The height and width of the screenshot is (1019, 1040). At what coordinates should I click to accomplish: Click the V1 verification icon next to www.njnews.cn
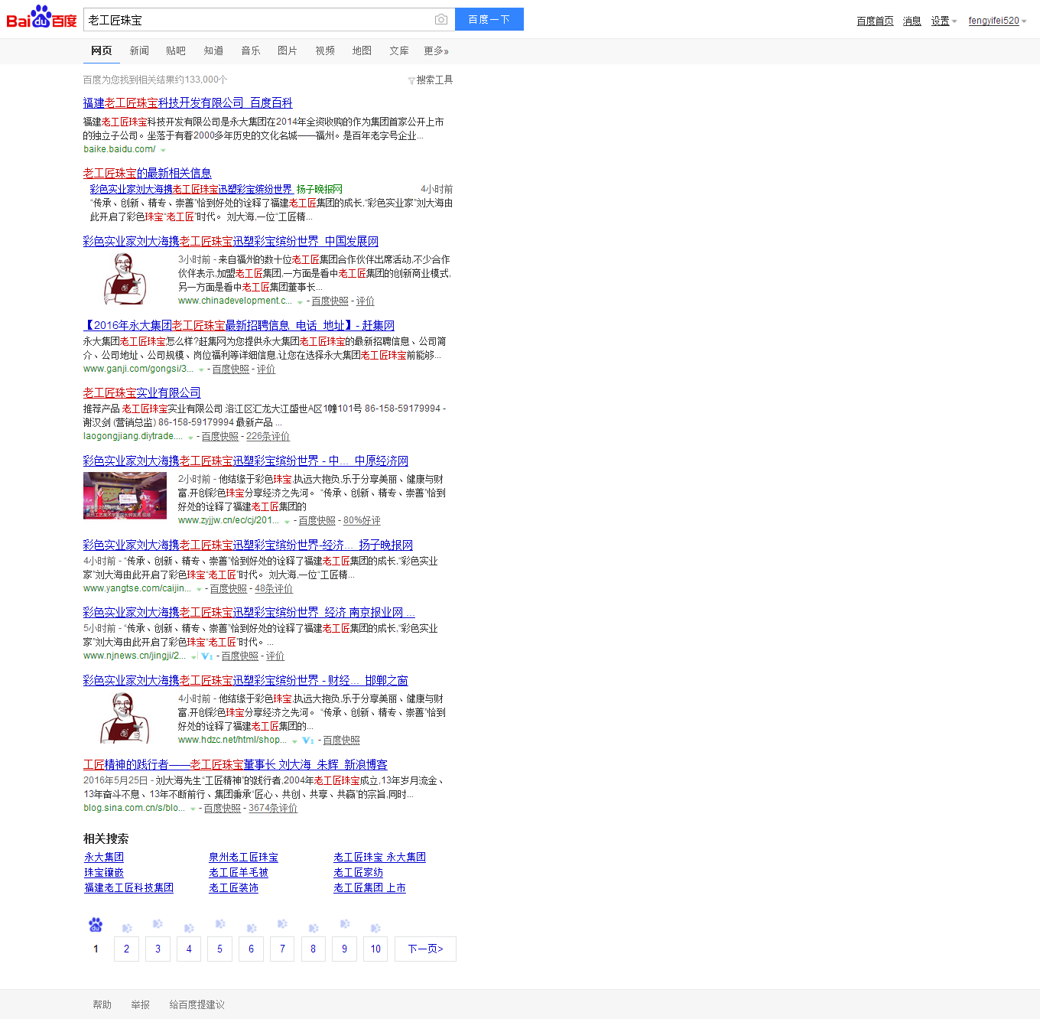[x=206, y=656]
